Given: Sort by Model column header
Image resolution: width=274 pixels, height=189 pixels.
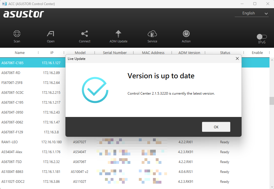Looking at the screenshot, I should pyautogui.click(x=80, y=53).
